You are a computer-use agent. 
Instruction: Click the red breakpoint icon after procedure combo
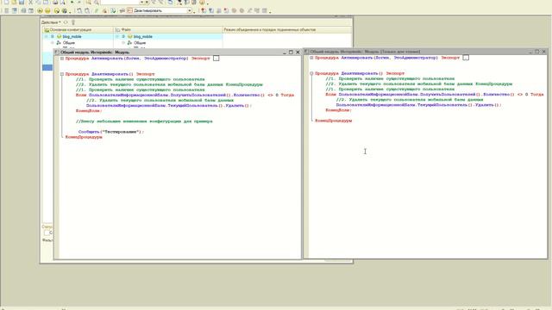click(204, 10)
